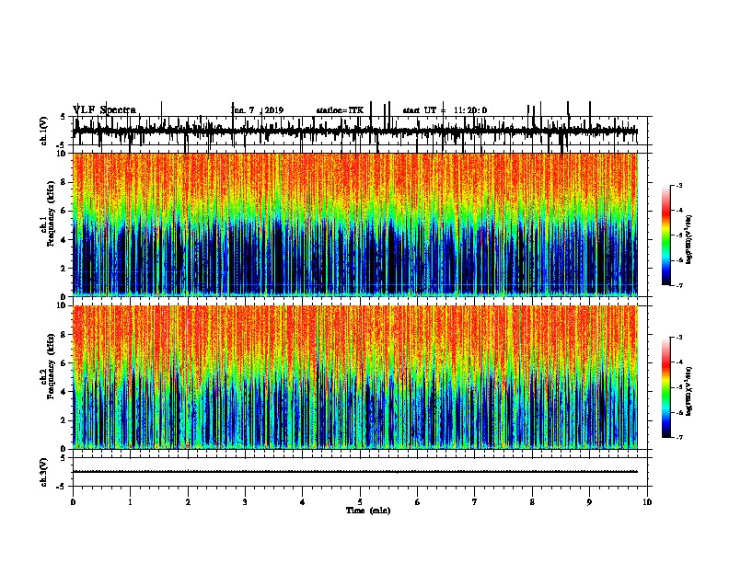The image size is (729, 563).
Task: Click the "VLF Spectra" plot title
Action: pyautogui.click(x=105, y=109)
